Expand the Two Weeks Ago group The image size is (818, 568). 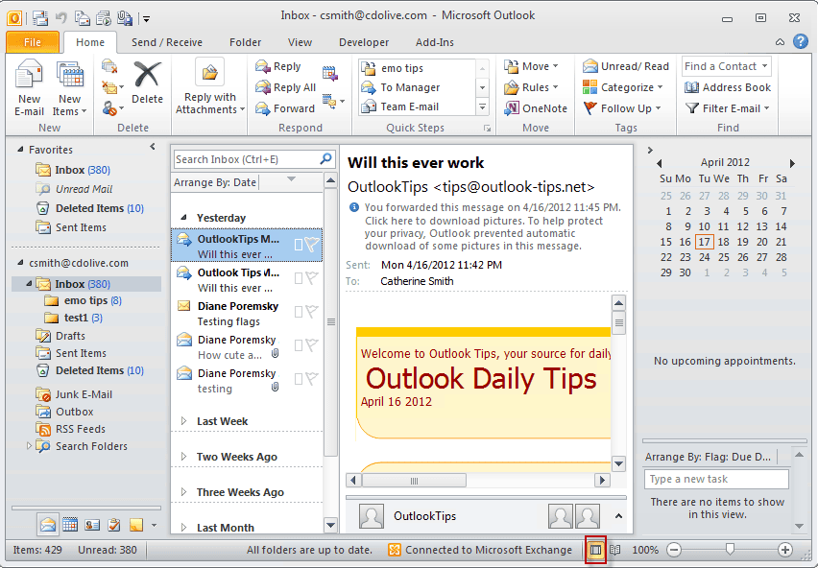pos(183,457)
